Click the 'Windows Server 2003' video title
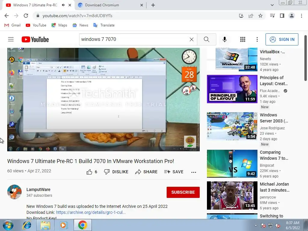This screenshot has height=231, width=308. click(x=274, y=118)
